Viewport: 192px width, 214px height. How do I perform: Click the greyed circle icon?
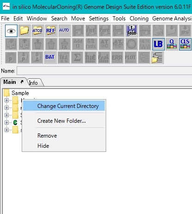132,44
